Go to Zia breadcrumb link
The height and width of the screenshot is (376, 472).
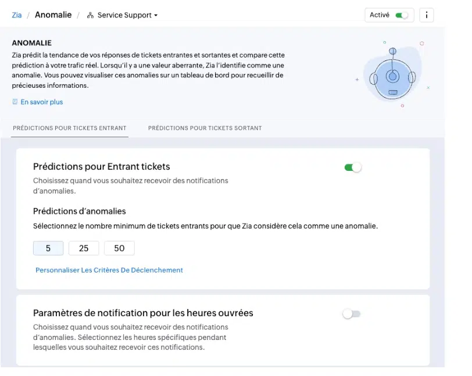pos(17,15)
